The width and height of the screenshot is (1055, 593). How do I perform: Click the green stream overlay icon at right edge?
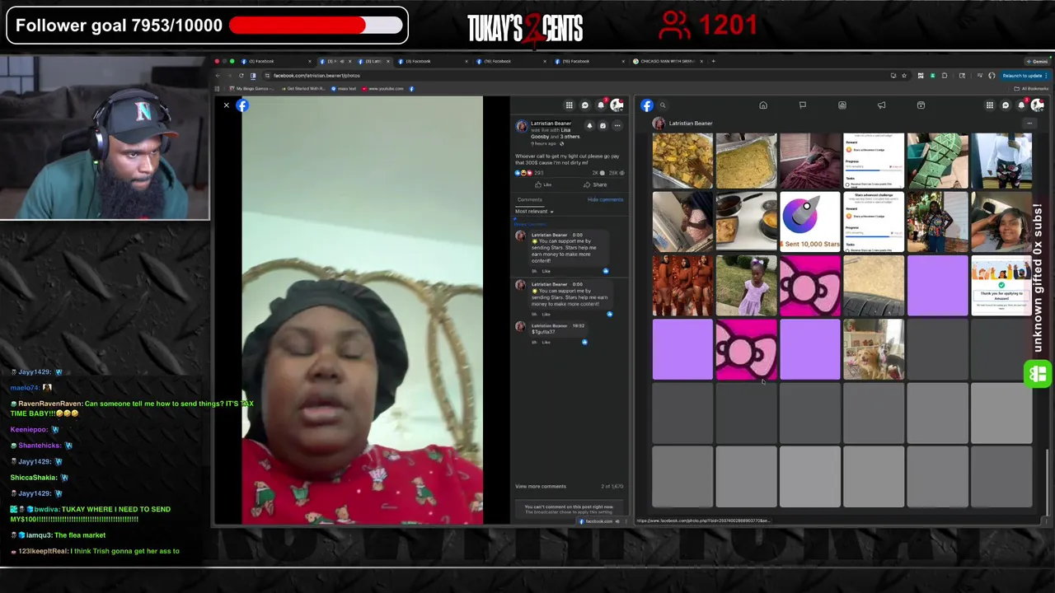pos(1038,374)
